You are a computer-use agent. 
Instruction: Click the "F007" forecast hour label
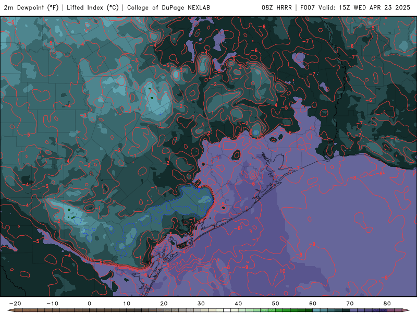point(308,7)
